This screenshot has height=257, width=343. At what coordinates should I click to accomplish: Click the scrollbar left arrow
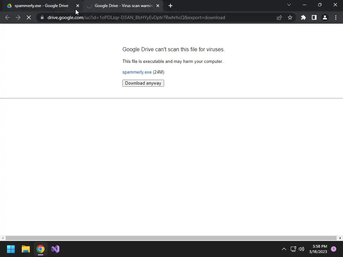pyautogui.click(x=2, y=238)
